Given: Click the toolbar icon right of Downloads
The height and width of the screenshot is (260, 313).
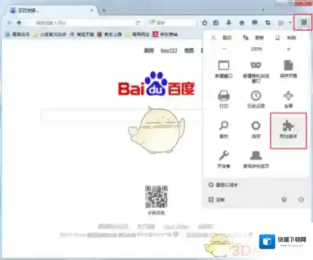Looking at the screenshot, I should point(242,23).
